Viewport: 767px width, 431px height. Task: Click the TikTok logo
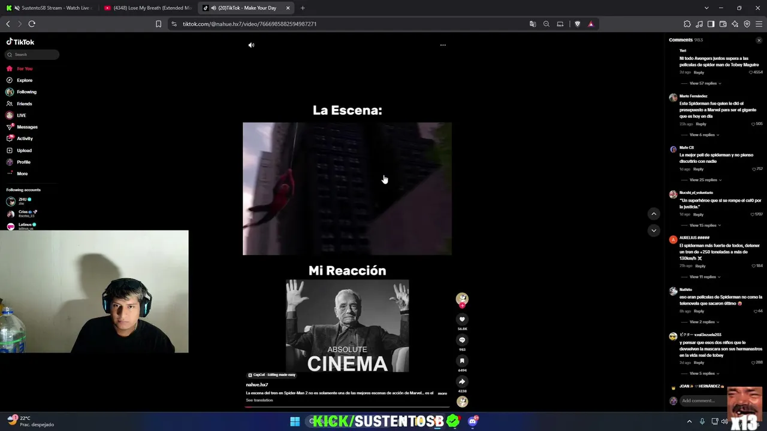pyautogui.click(x=20, y=42)
